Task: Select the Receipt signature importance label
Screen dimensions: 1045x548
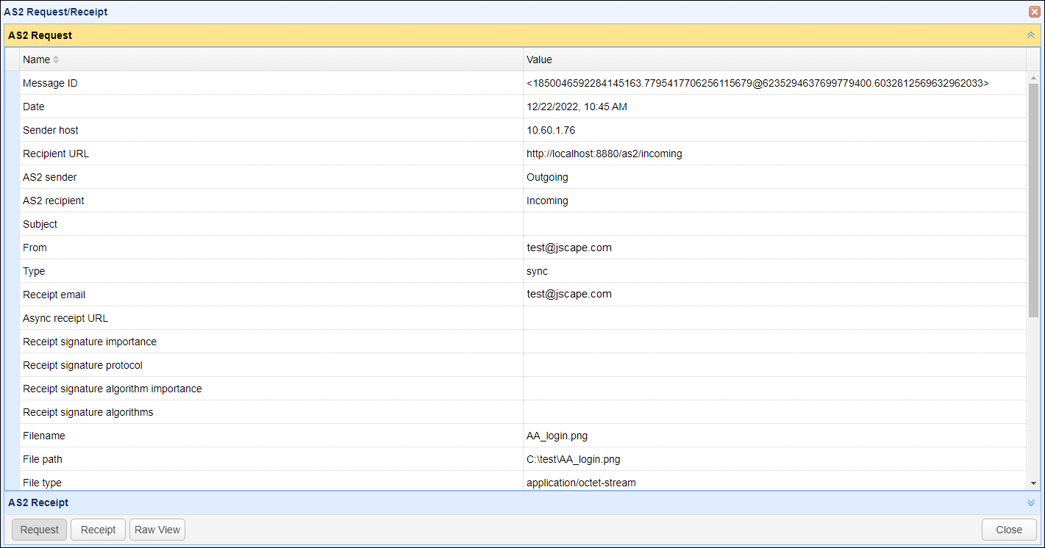Action: (90, 342)
